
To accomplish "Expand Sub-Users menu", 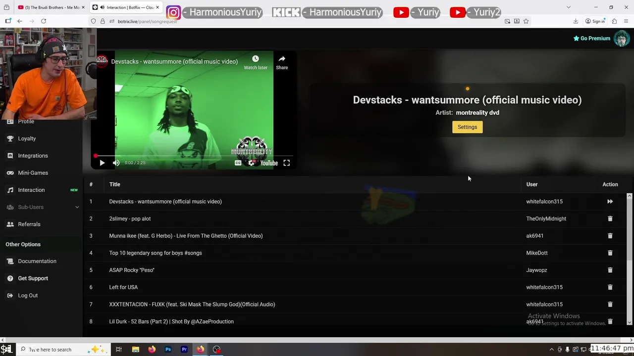I will click(x=42, y=207).
